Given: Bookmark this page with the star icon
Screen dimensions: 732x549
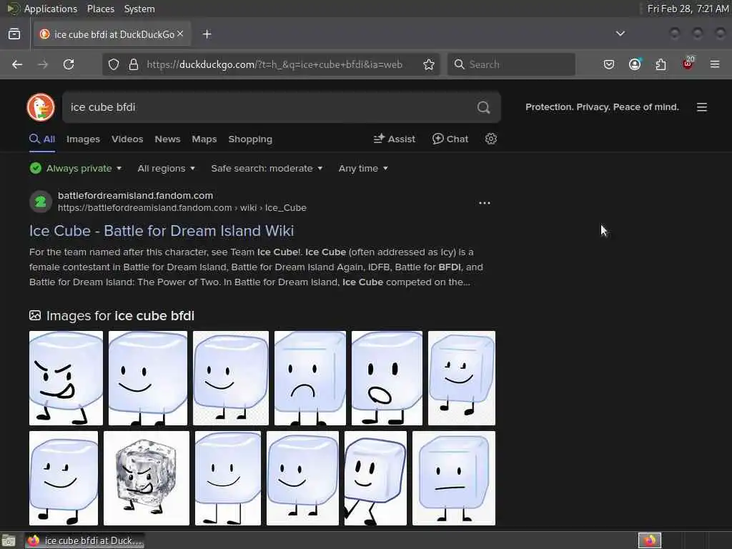Looking at the screenshot, I should pos(429,64).
